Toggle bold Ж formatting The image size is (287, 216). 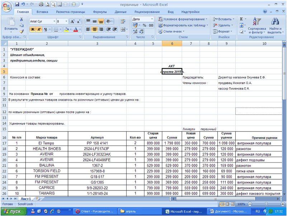tap(33, 29)
